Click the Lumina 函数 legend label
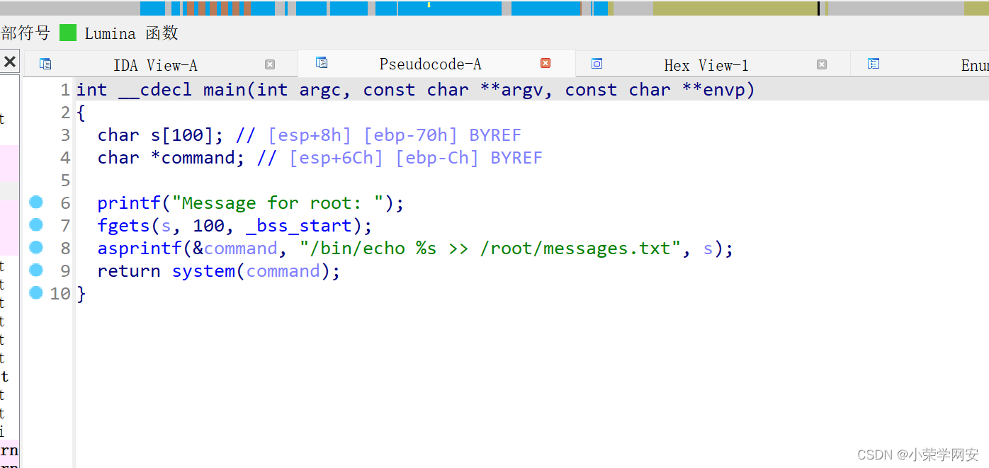989x468 pixels. tap(132, 33)
